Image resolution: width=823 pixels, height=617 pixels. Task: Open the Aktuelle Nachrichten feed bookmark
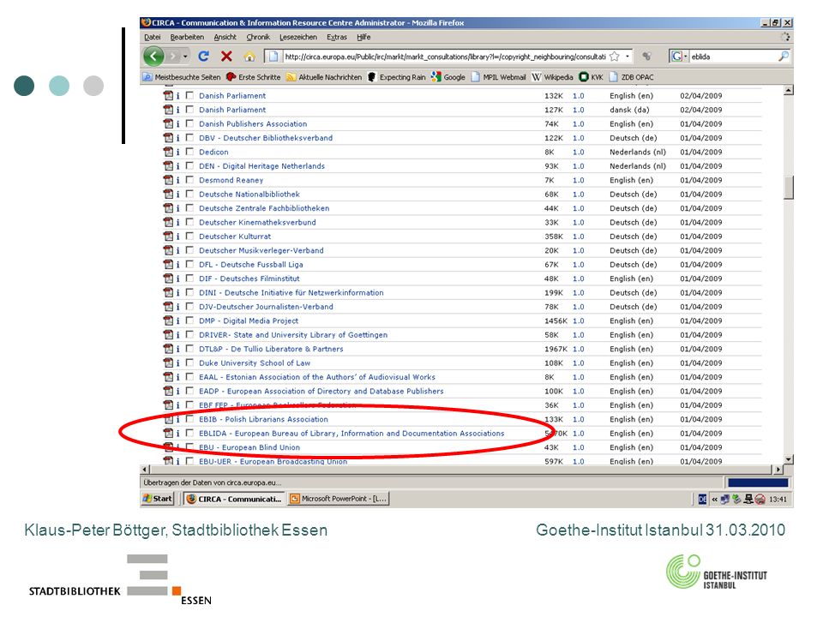point(324,77)
